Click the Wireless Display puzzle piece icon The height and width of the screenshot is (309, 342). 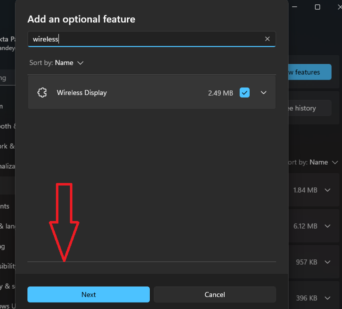[x=42, y=92]
